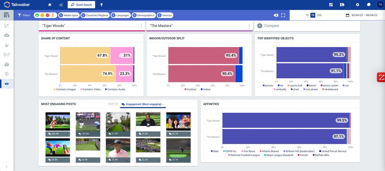Toggle the neutral sentiment yellow face
385x171 pixels.
(x=42, y=15)
